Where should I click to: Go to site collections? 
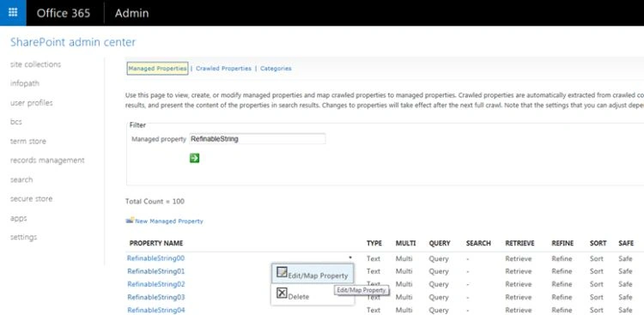[x=35, y=64]
